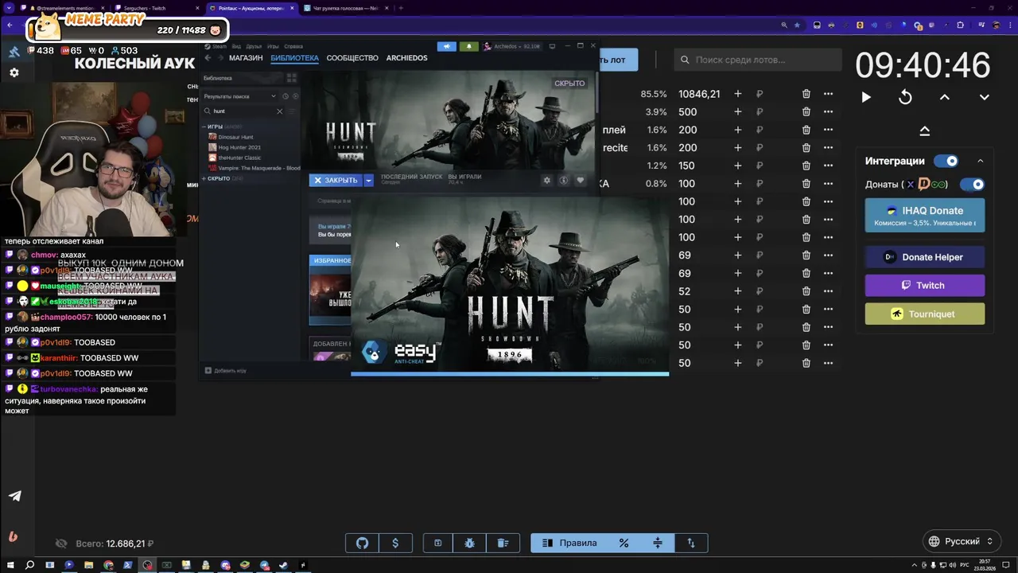Click the double chevron up under timer
The height and width of the screenshot is (573, 1018).
pos(925,131)
